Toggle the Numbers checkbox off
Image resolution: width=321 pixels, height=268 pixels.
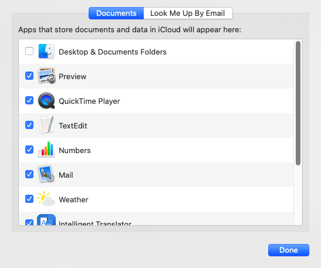click(29, 150)
